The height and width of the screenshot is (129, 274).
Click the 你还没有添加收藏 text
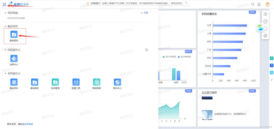(x=16, y=18)
